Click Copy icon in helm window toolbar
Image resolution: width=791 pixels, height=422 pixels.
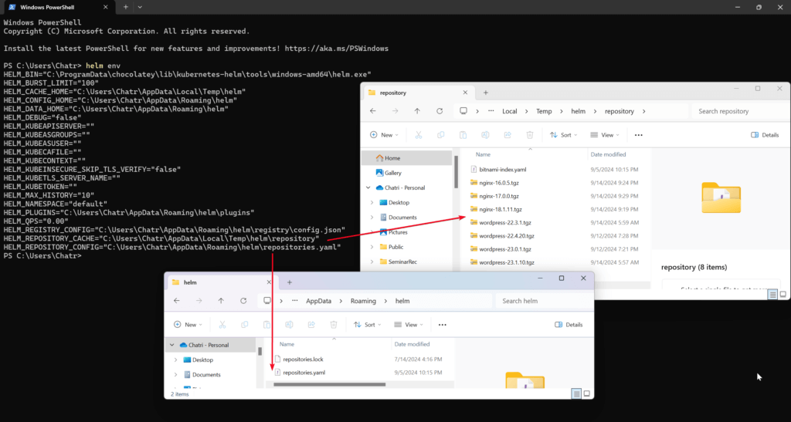tap(244, 325)
